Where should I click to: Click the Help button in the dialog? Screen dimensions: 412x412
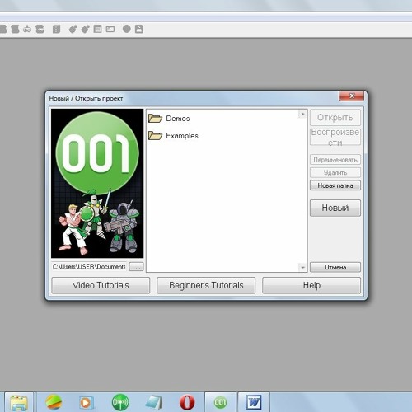(311, 285)
